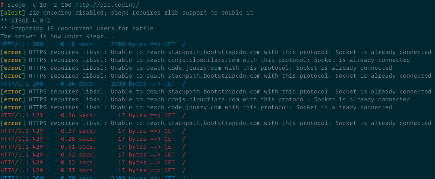Select the SIEGE 4.0.2 version line
The width and height of the screenshot is (435, 179).
[x=25, y=21]
